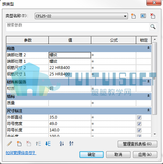Collapse the 构造 parameter group
Image resolution: width=163 pixels, height=164 pixels.
[148, 48]
